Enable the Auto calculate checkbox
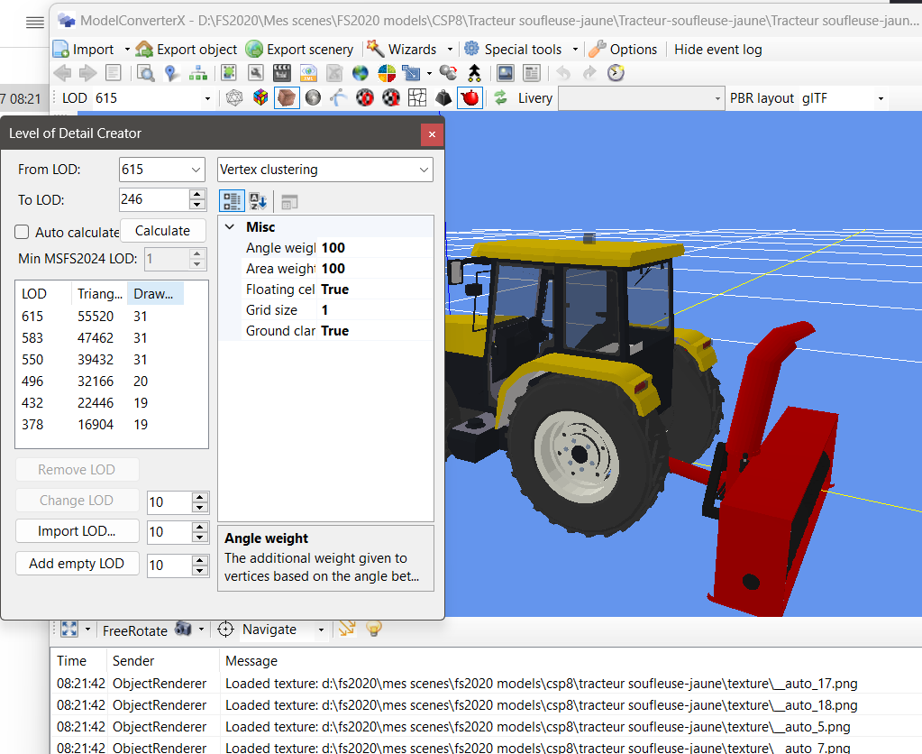This screenshot has width=922, height=754. [23, 232]
